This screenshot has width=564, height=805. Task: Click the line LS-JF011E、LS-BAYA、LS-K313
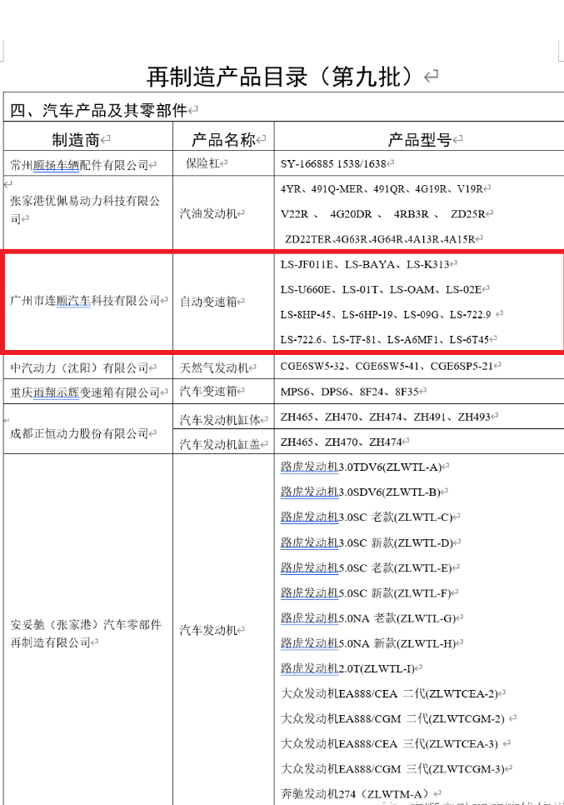[x=365, y=264]
